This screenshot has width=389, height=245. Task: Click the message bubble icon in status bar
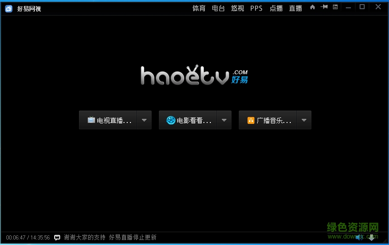(x=57, y=238)
